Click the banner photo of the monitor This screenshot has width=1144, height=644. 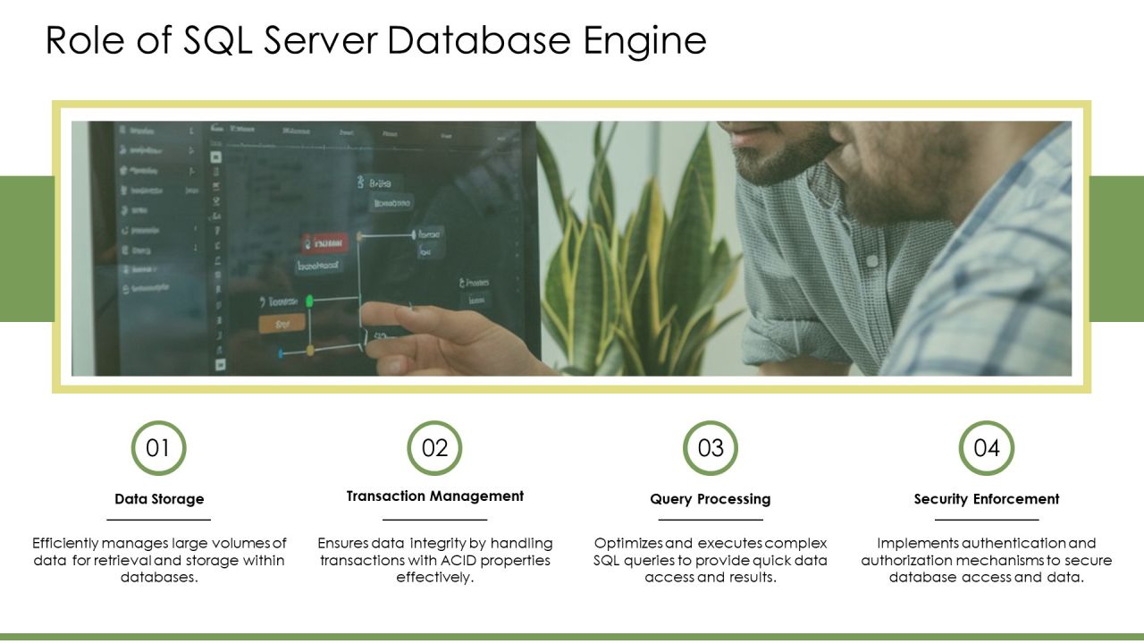point(571,249)
